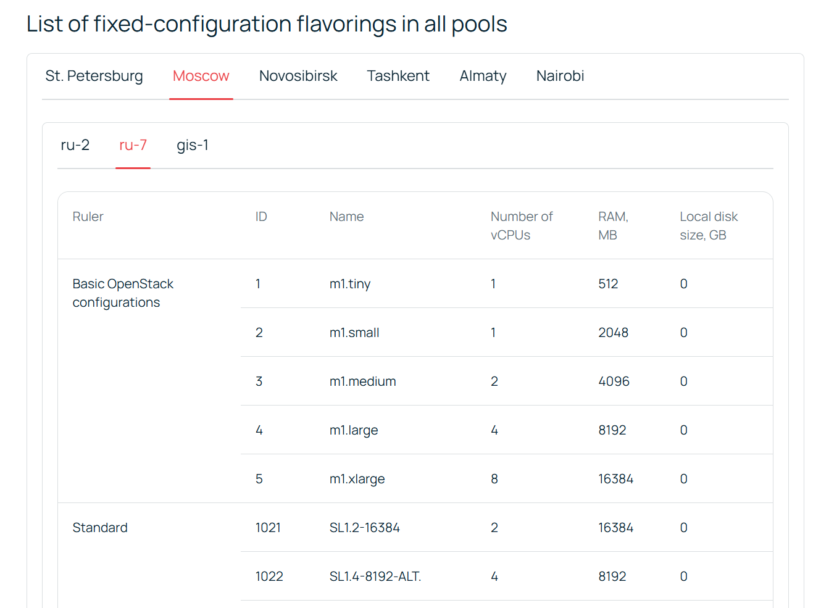Select the SL1.4-8192-ALT. name cell
The width and height of the screenshot is (829, 608).
(x=375, y=577)
